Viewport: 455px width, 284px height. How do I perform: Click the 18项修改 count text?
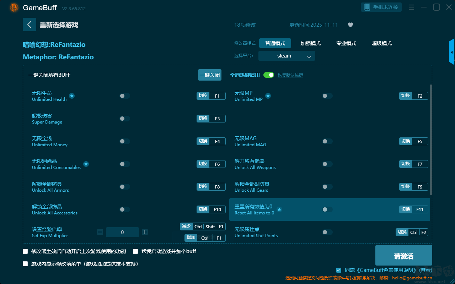point(245,25)
